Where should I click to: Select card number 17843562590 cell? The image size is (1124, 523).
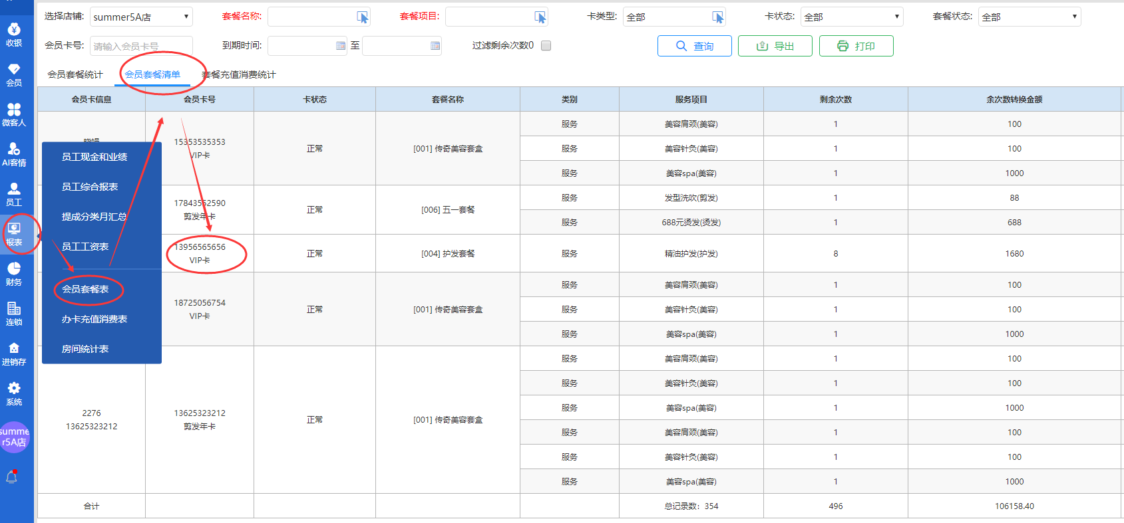point(200,210)
